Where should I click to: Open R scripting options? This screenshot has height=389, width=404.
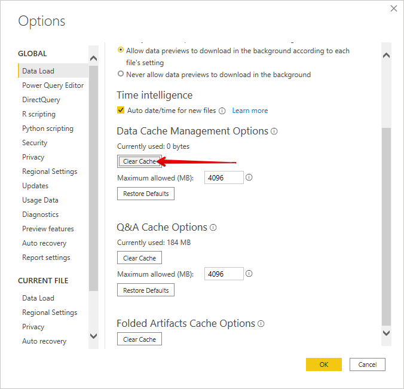point(39,114)
